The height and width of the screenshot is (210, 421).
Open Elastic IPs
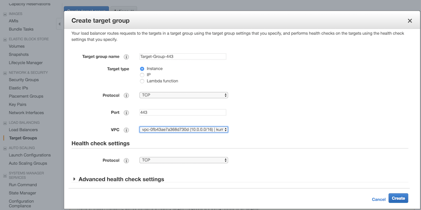pos(18,88)
